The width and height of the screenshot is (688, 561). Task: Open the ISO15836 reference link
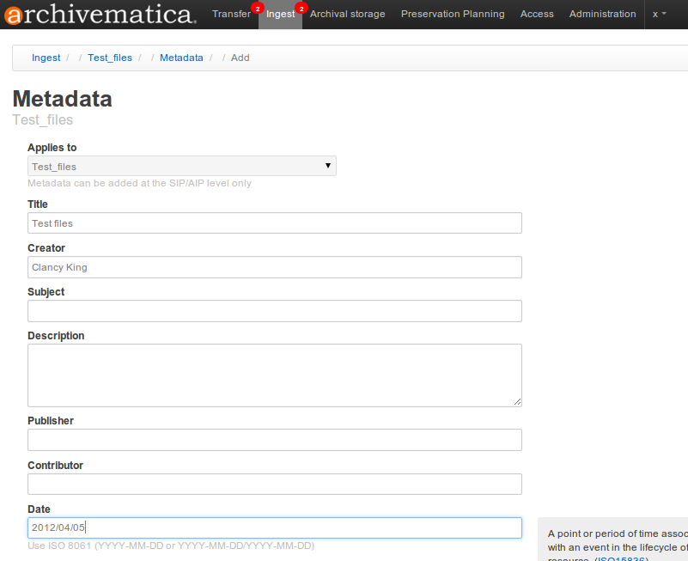click(x=620, y=558)
